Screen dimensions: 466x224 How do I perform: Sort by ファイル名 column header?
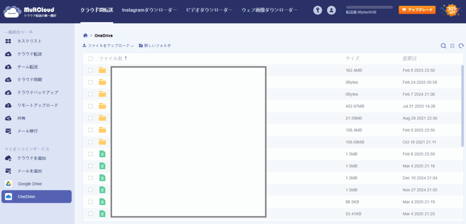click(x=111, y=58)
